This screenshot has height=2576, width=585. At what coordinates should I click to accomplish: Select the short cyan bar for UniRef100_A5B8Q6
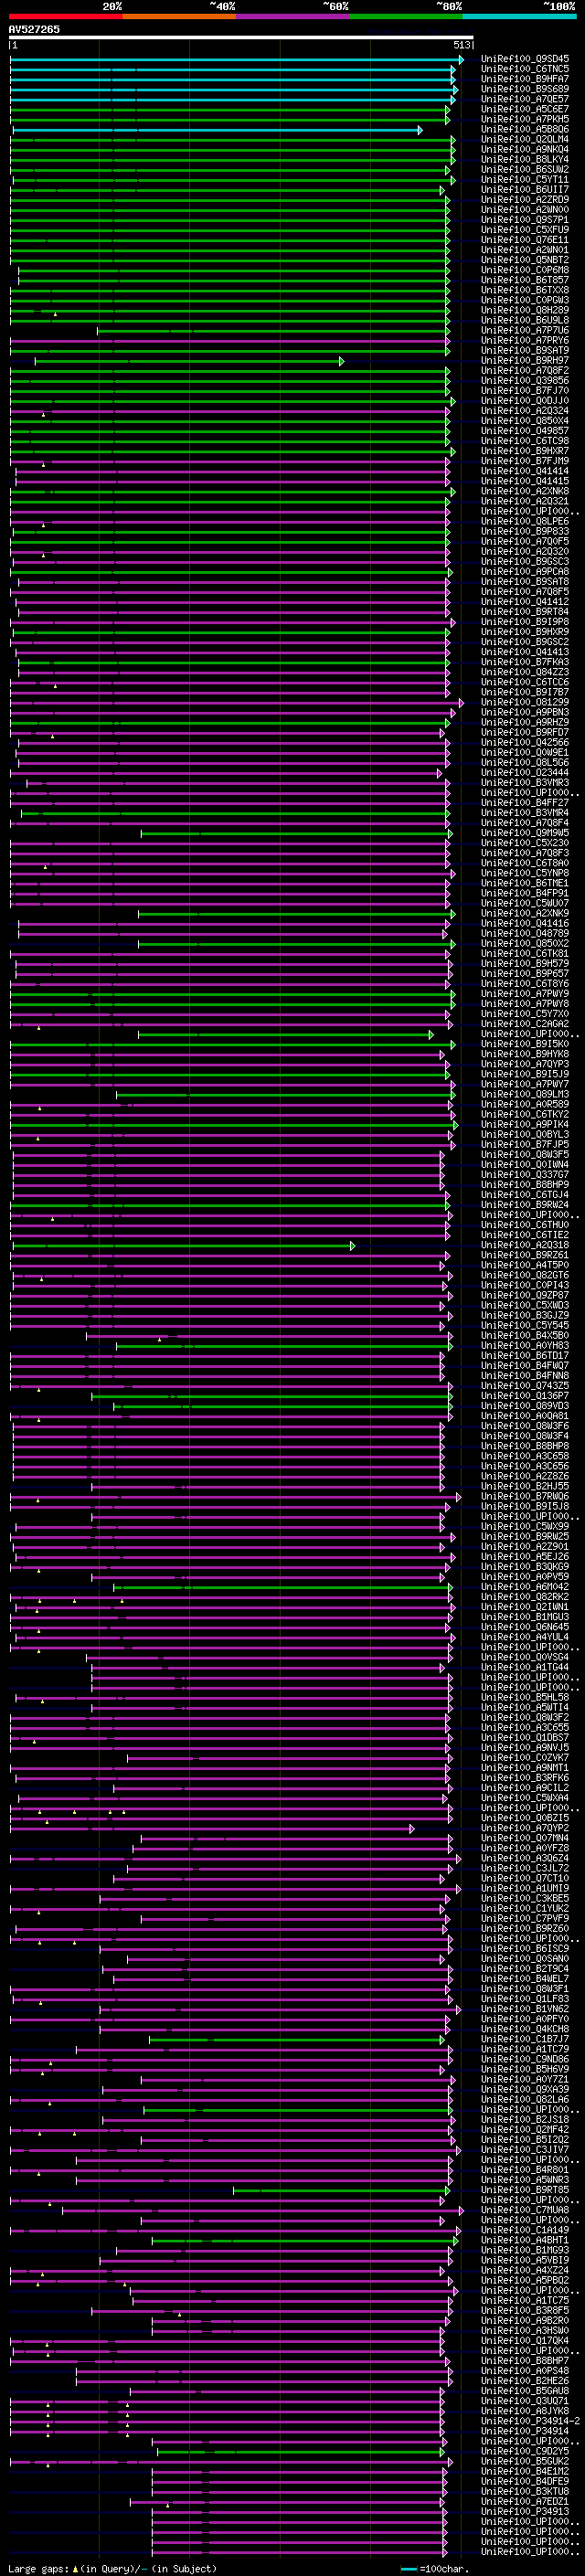[x=217, y=130]
